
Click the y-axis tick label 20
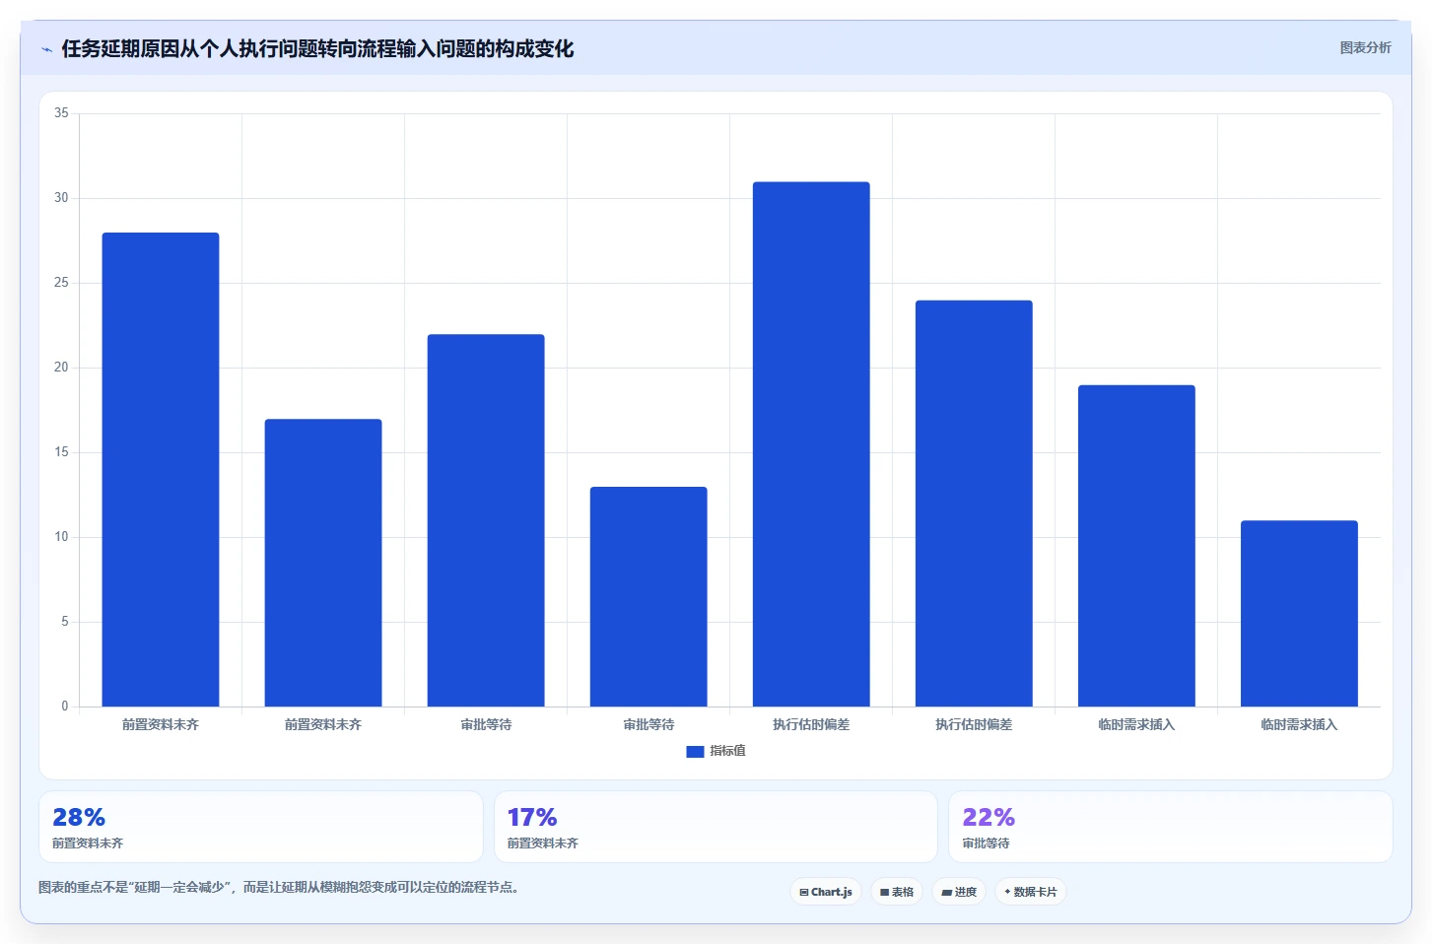point(61,368)
